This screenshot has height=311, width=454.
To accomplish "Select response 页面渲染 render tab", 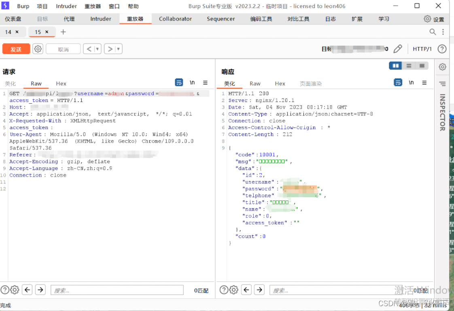I will point(311,83).
